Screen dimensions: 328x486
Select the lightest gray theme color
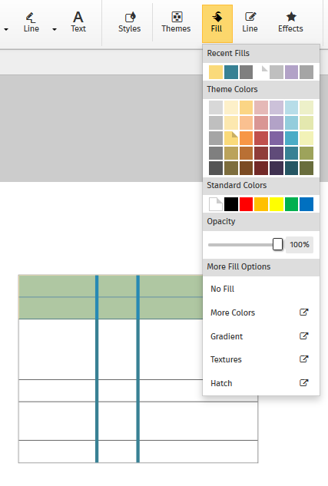(x=216, y=107)
